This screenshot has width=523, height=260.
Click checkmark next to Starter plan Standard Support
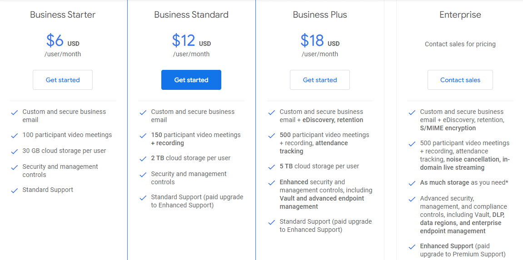[15, 190]
